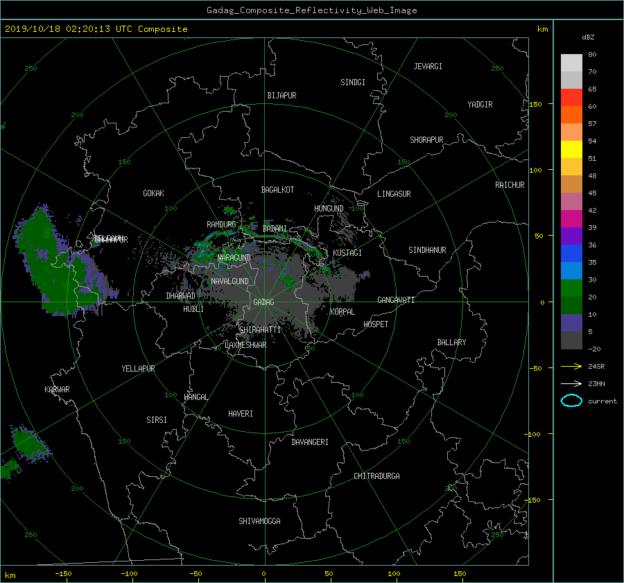
Task: Click the 23MN legend label
Action: coord(596,383)
